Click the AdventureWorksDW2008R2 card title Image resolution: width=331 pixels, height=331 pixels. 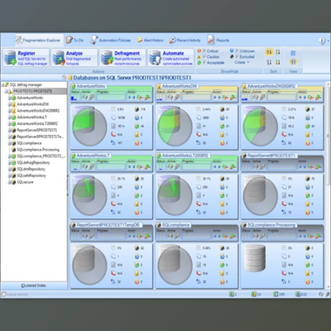pos(271,86)
